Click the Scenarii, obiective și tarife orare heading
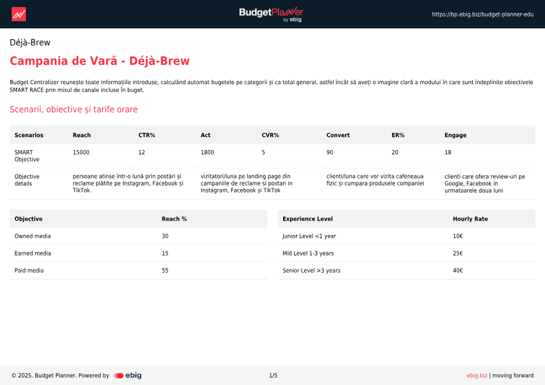545x385 pixels. (x=74, y=109)
